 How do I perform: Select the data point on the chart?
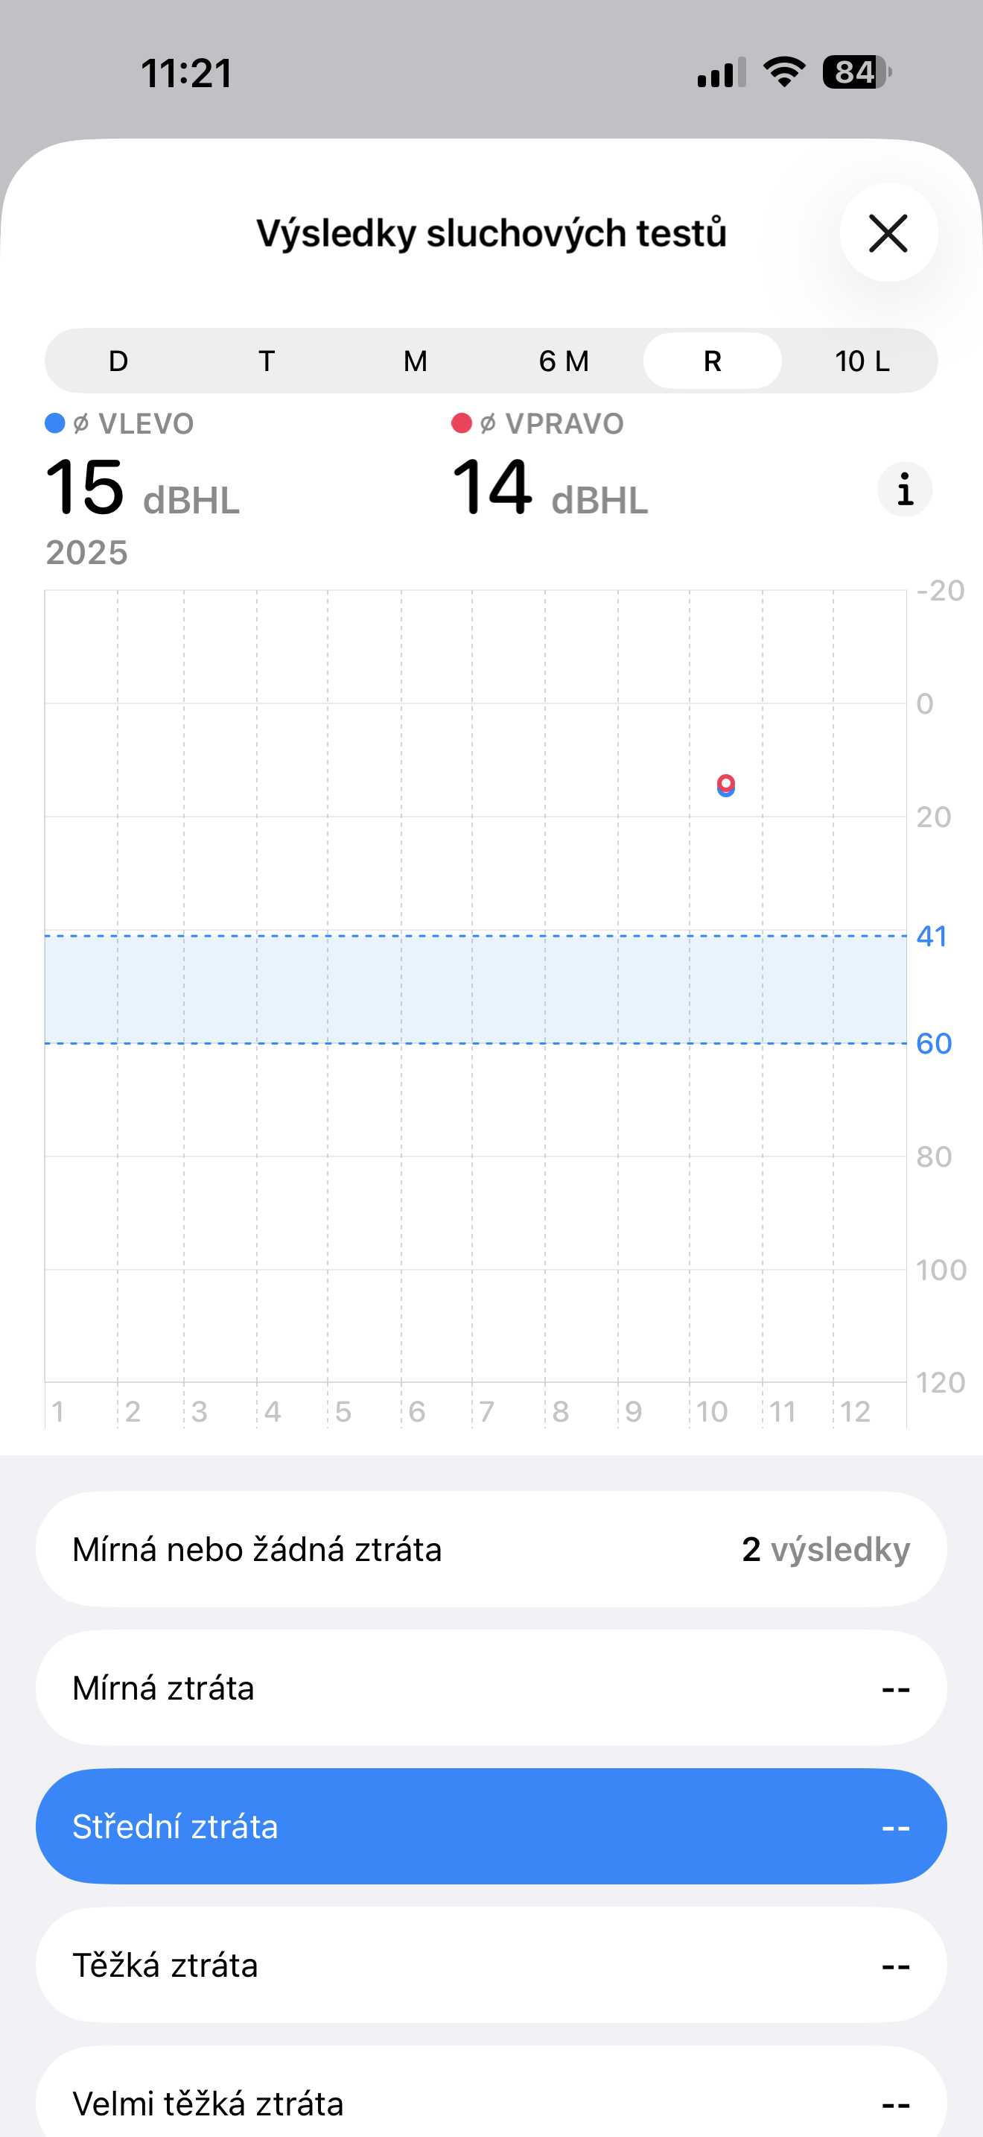pos(726,785)
